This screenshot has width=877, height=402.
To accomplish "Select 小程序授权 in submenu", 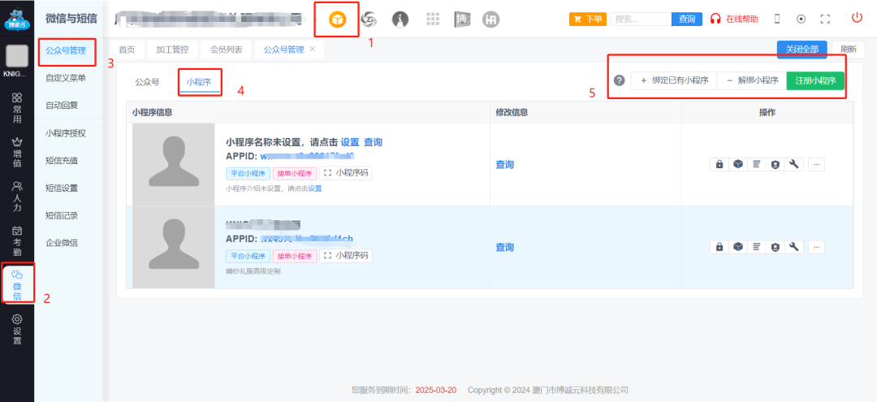I will [66, 133].
